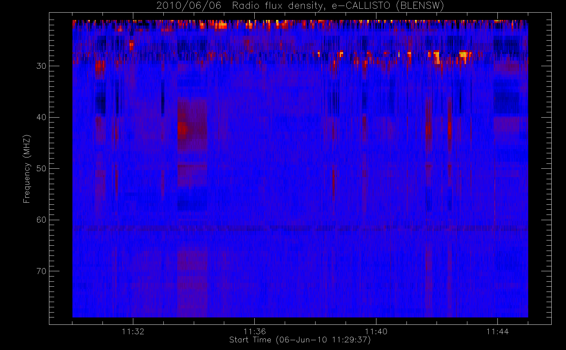
Task: Click the bright red burst near 42 MHz
Action: click(183, 129)
